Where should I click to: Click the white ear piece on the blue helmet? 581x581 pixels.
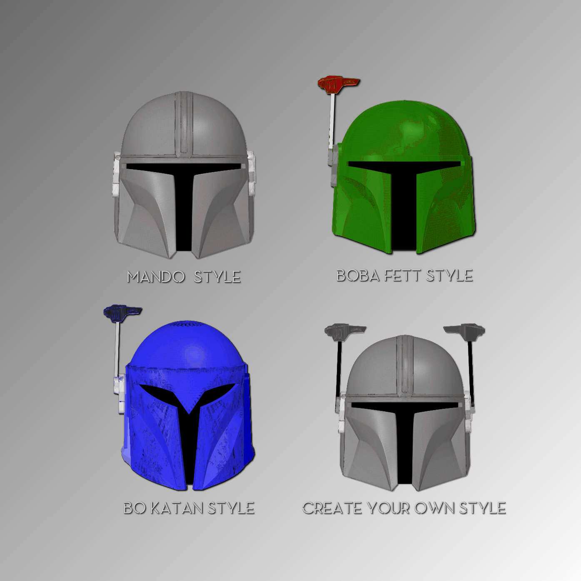(120, 394)
